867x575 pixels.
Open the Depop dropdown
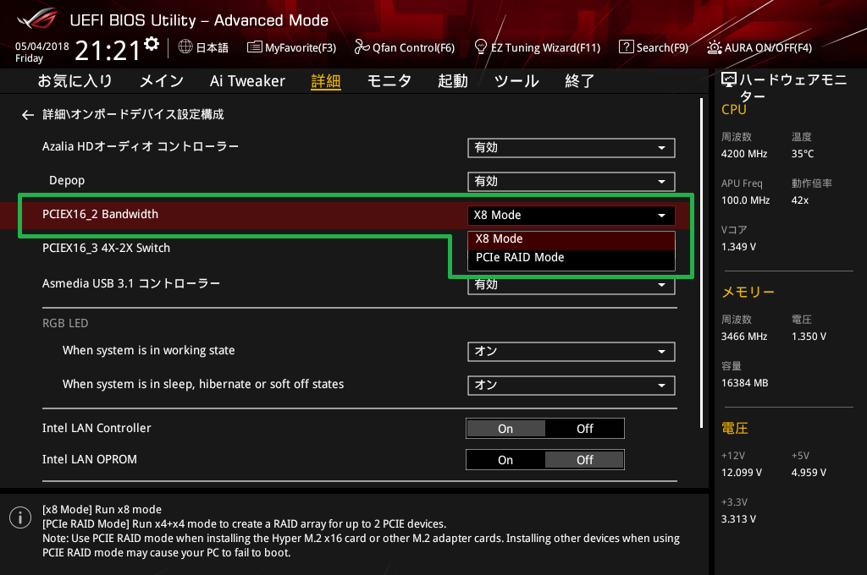[x=572, y=182]
